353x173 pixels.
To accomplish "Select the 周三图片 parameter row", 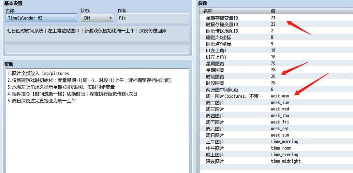I will point(276,109).
